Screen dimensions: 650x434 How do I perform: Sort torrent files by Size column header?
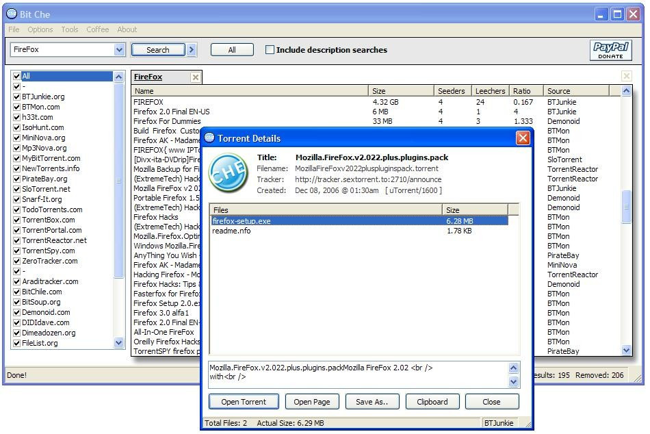click(475, 210)
